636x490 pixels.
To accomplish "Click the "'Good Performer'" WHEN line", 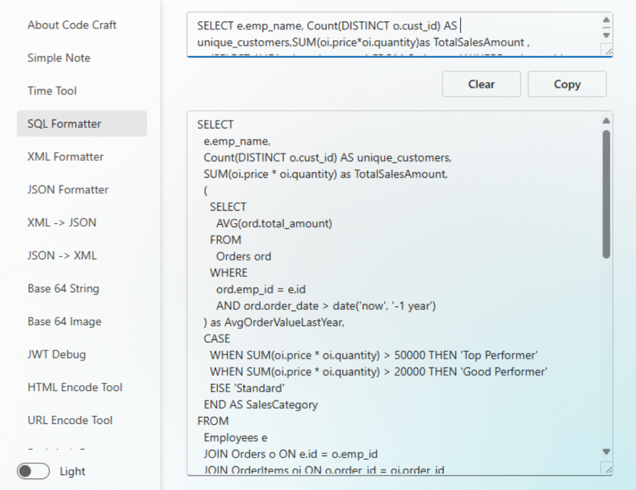I will click(378, 372).
